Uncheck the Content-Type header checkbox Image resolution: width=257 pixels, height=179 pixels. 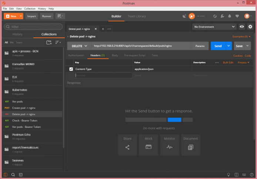71,69
